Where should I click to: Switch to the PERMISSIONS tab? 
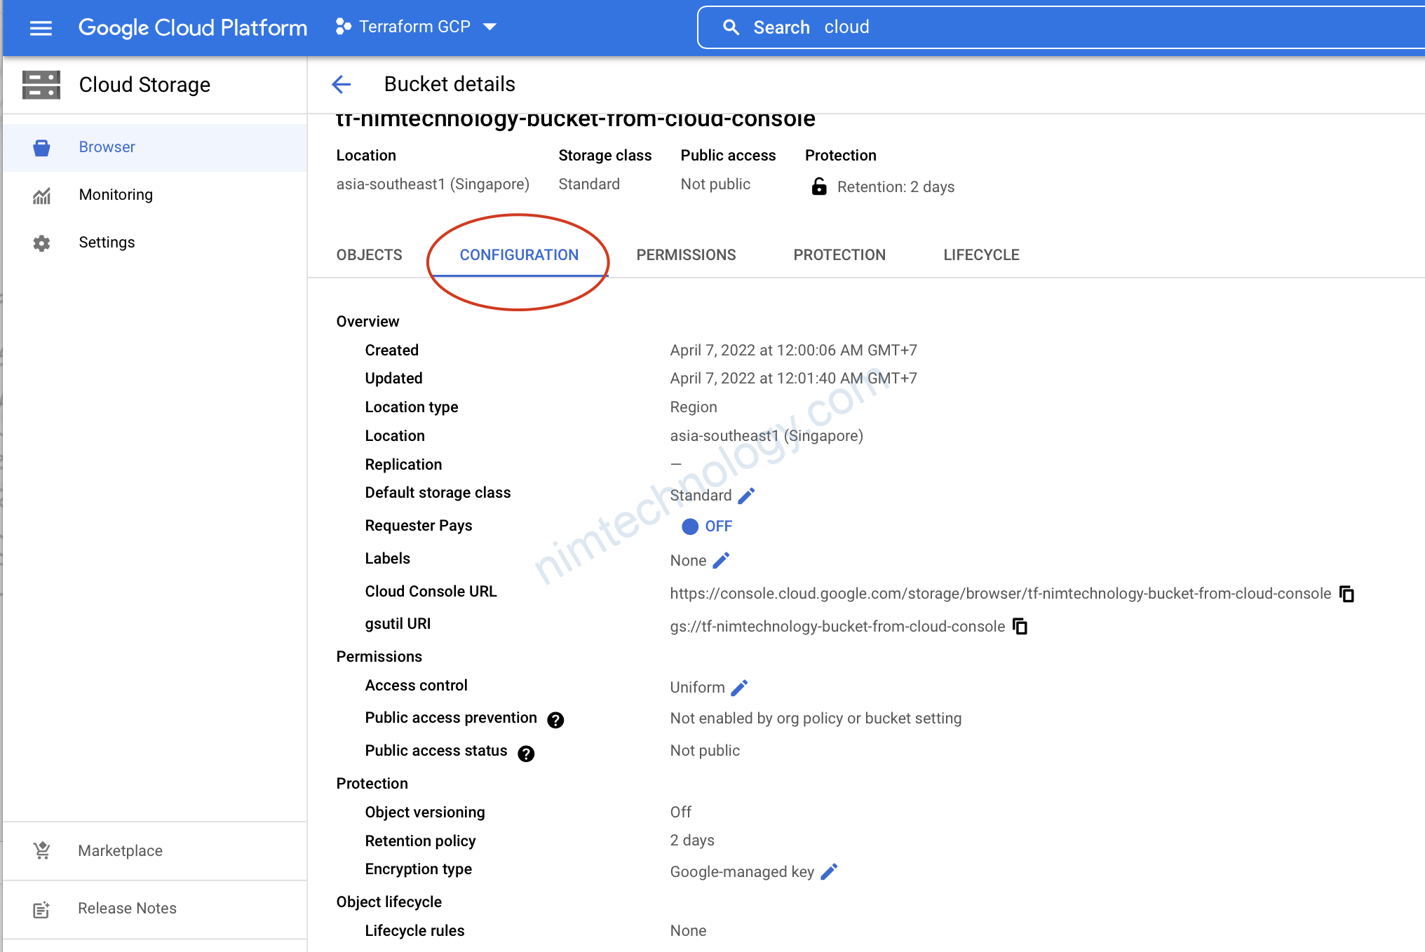click(x=687, y=255)
